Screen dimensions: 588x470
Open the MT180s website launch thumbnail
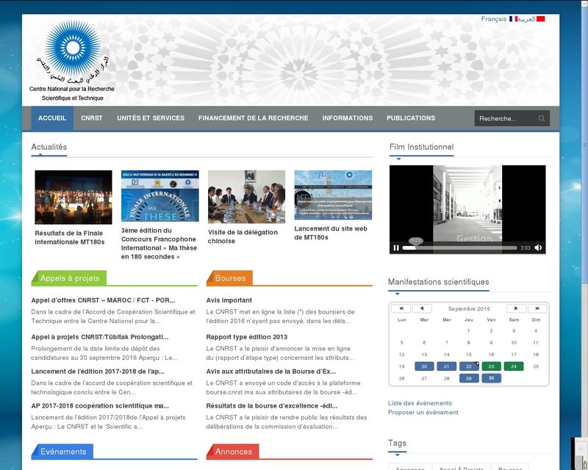pyautogui.click(x=333, y=195)
